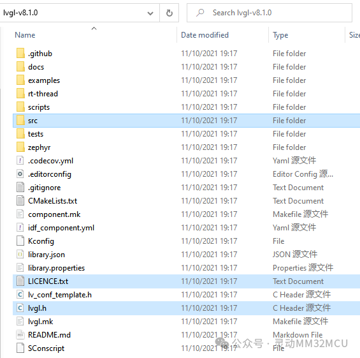The image size is (360, 358).
Task: Open the address bar history dropdown
Action: tap(150, 13)
